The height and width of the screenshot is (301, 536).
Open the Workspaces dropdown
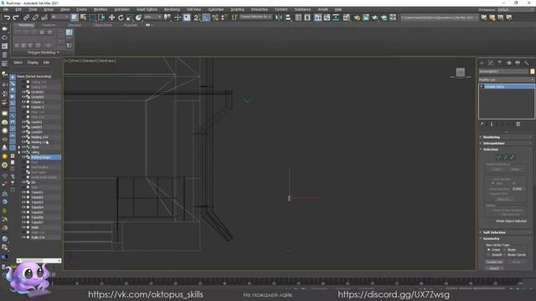516,9
